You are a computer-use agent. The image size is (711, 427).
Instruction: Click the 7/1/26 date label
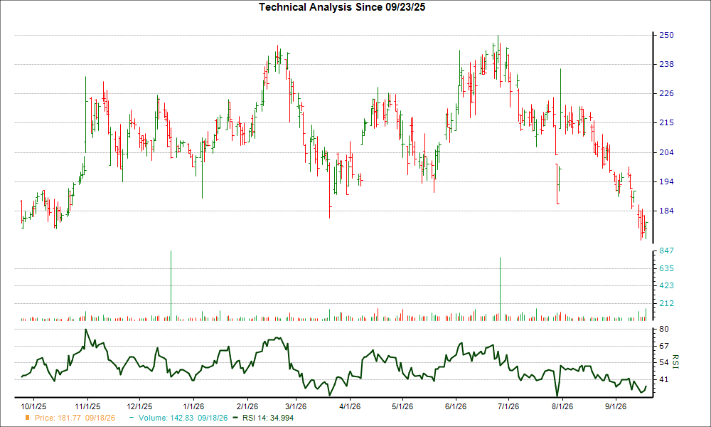pyautogui.click(x=508, y=406)
